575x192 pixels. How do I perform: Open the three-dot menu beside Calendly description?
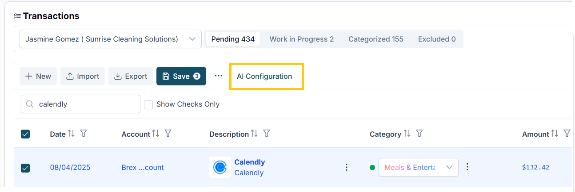coord(347,167)
